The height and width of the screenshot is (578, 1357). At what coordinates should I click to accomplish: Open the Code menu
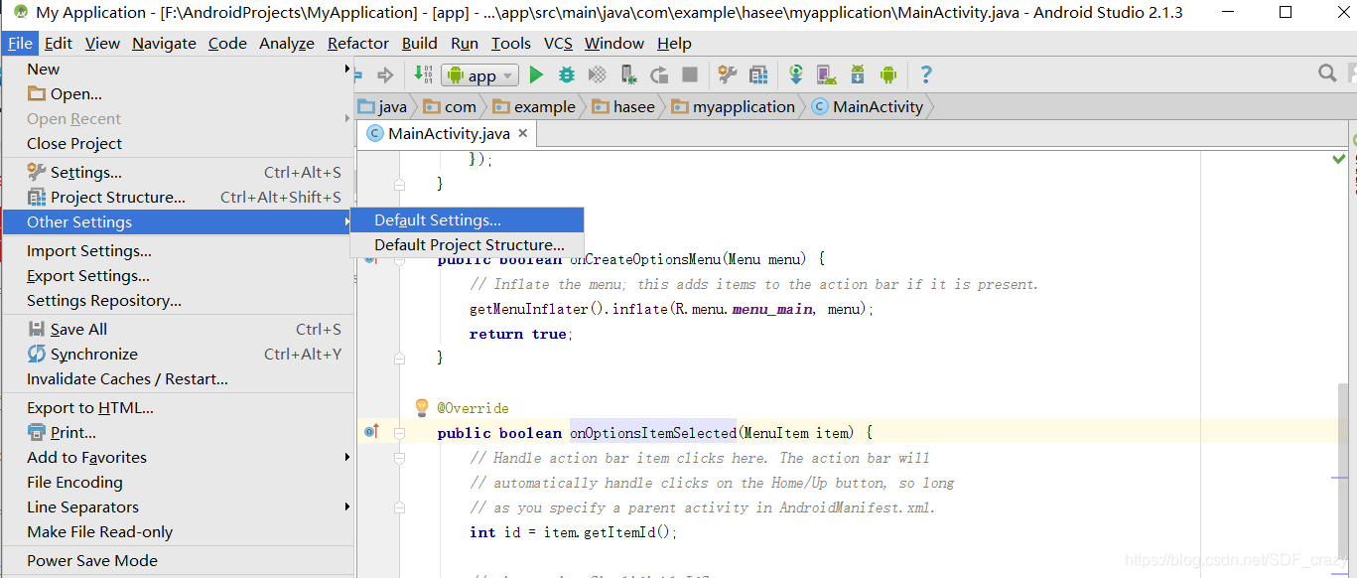pos(227,44)
